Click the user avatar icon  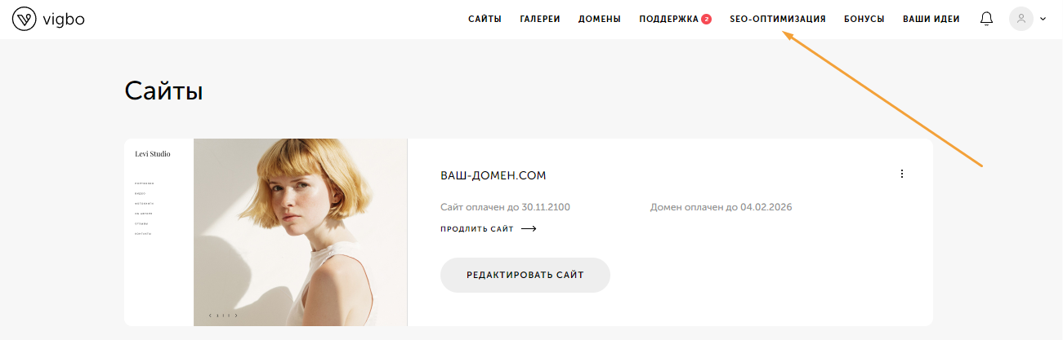click(x=1021, y=19)
